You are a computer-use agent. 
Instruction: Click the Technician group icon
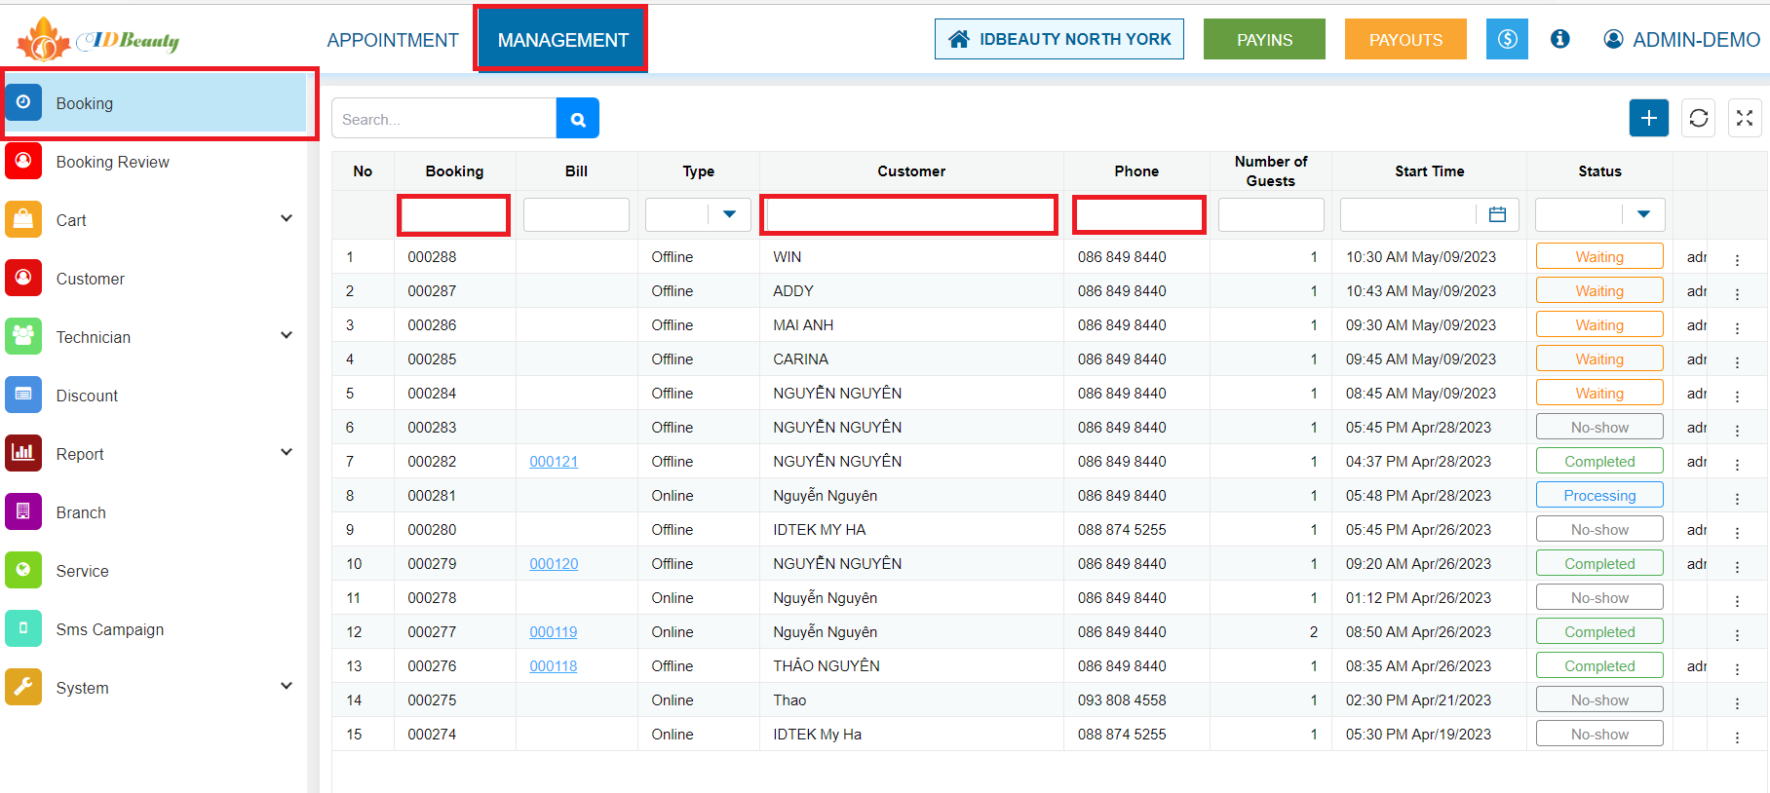(23, 336)
